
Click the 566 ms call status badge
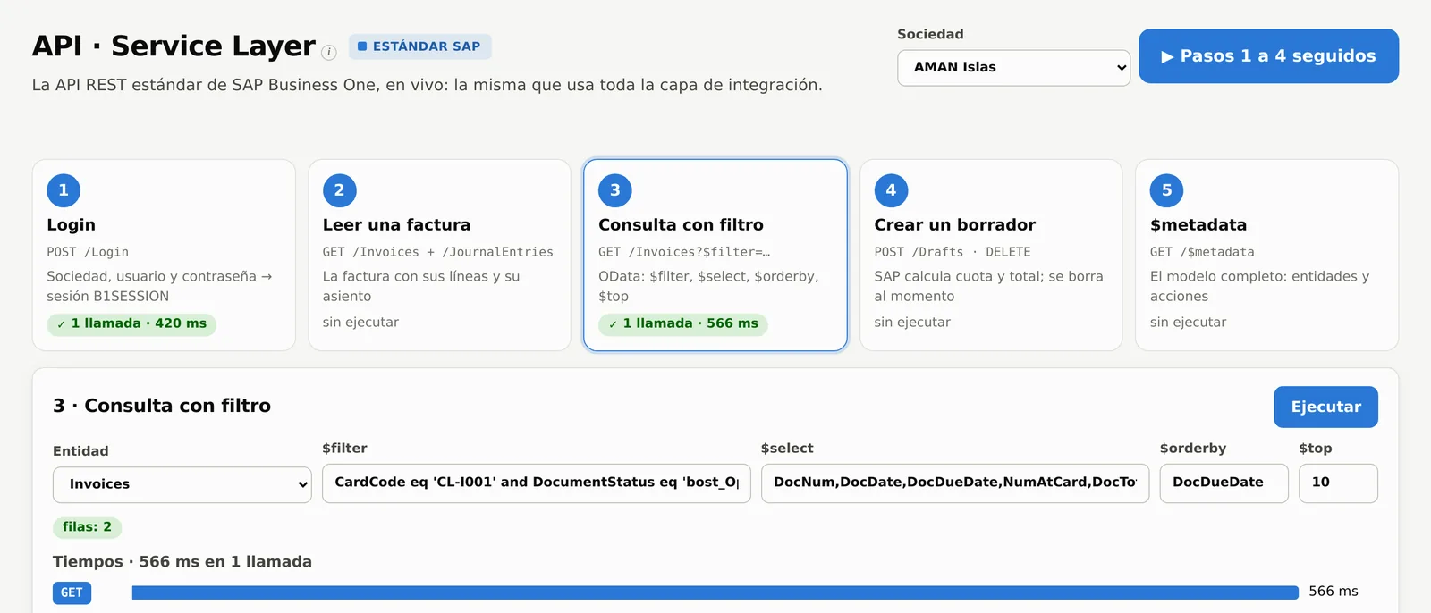683,323
